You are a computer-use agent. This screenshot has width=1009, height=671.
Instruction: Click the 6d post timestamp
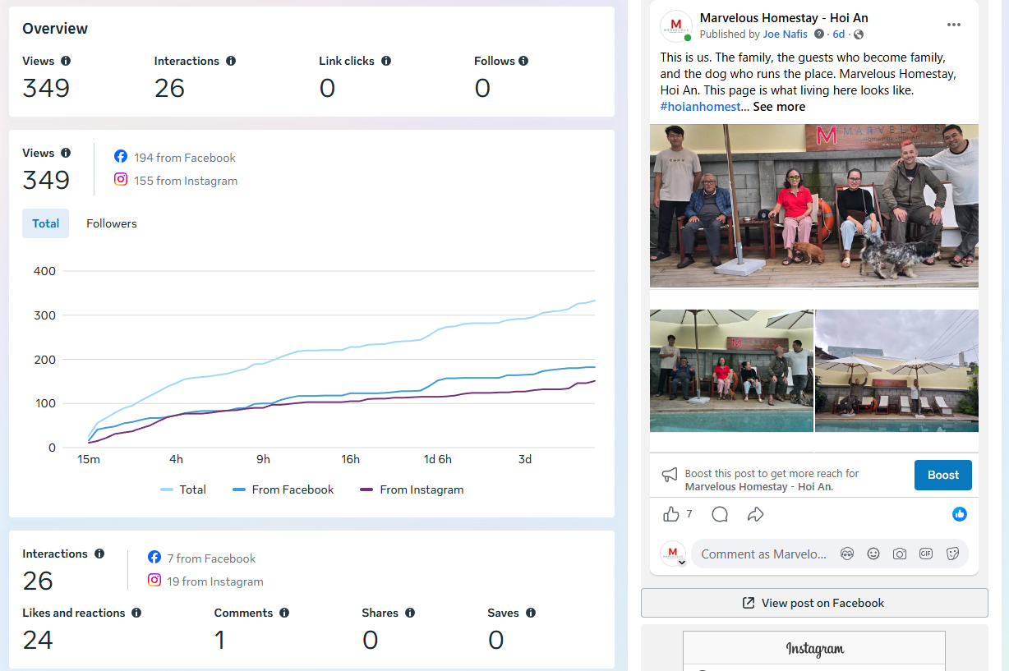point(838,34)
